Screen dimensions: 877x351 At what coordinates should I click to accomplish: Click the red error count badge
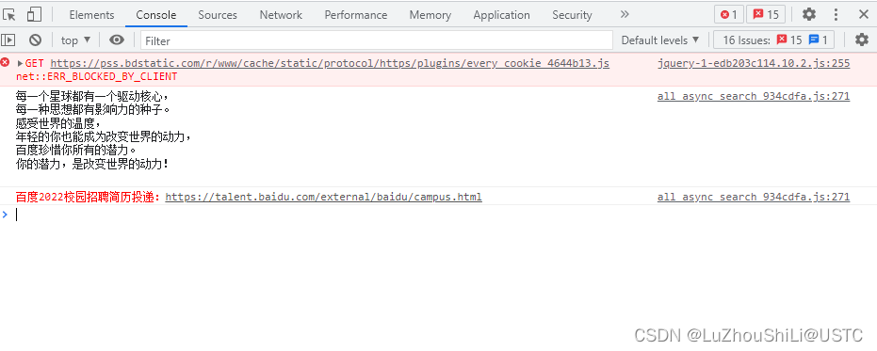pyautogui.click(x=729, y=14)
